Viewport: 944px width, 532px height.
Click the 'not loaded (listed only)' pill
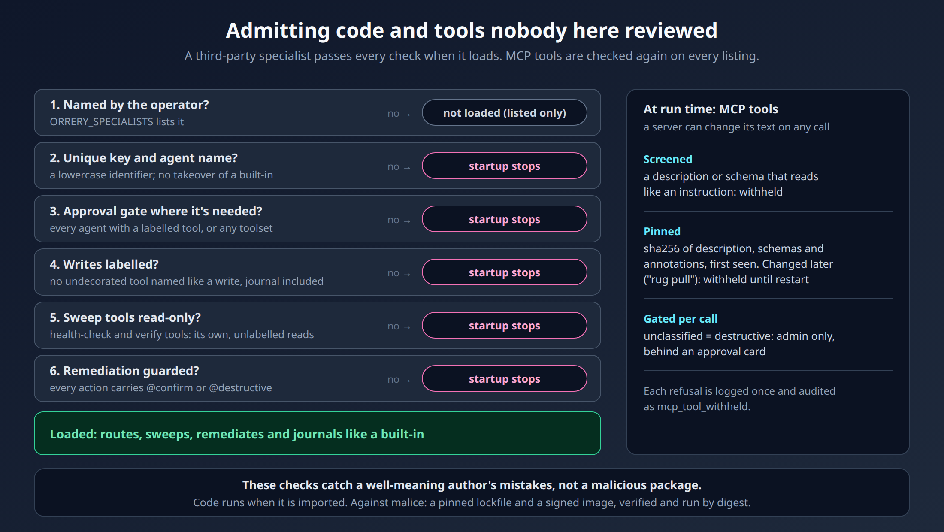coord(504,112)
